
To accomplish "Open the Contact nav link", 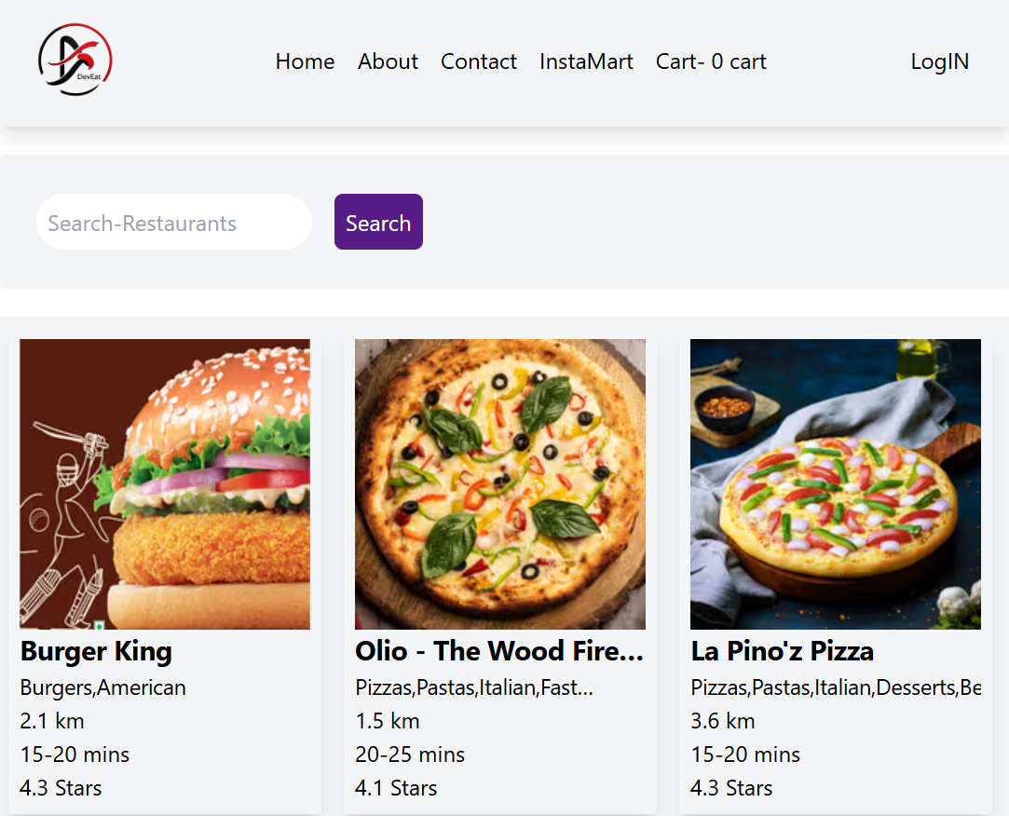I will click(x=478, y=61).
